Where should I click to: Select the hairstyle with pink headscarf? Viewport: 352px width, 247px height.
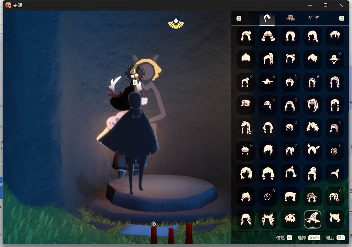tap(334, 128)
